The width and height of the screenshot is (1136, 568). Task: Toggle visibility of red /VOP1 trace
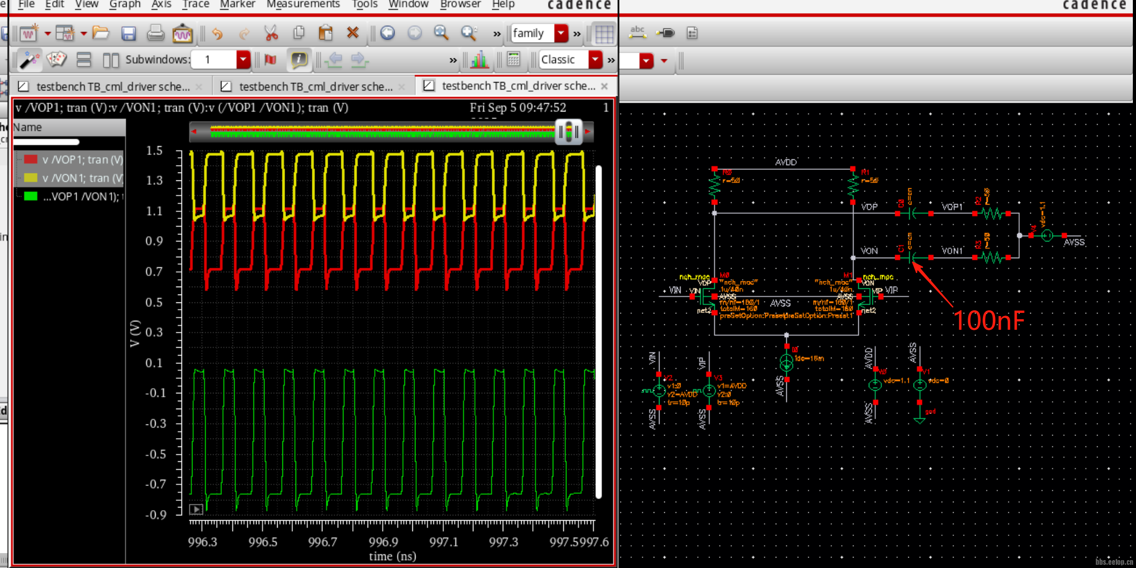pos(31,159)
